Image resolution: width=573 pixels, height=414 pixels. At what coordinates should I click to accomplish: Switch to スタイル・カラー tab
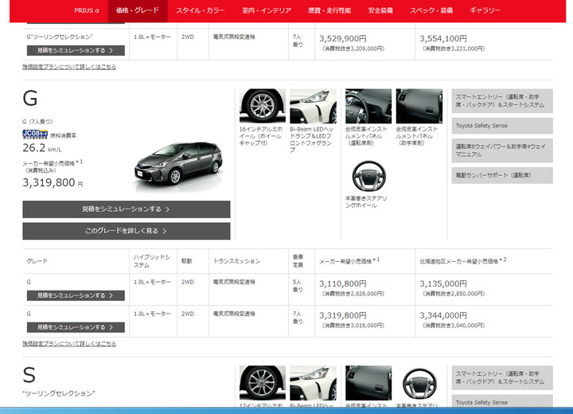pos(201,10)
